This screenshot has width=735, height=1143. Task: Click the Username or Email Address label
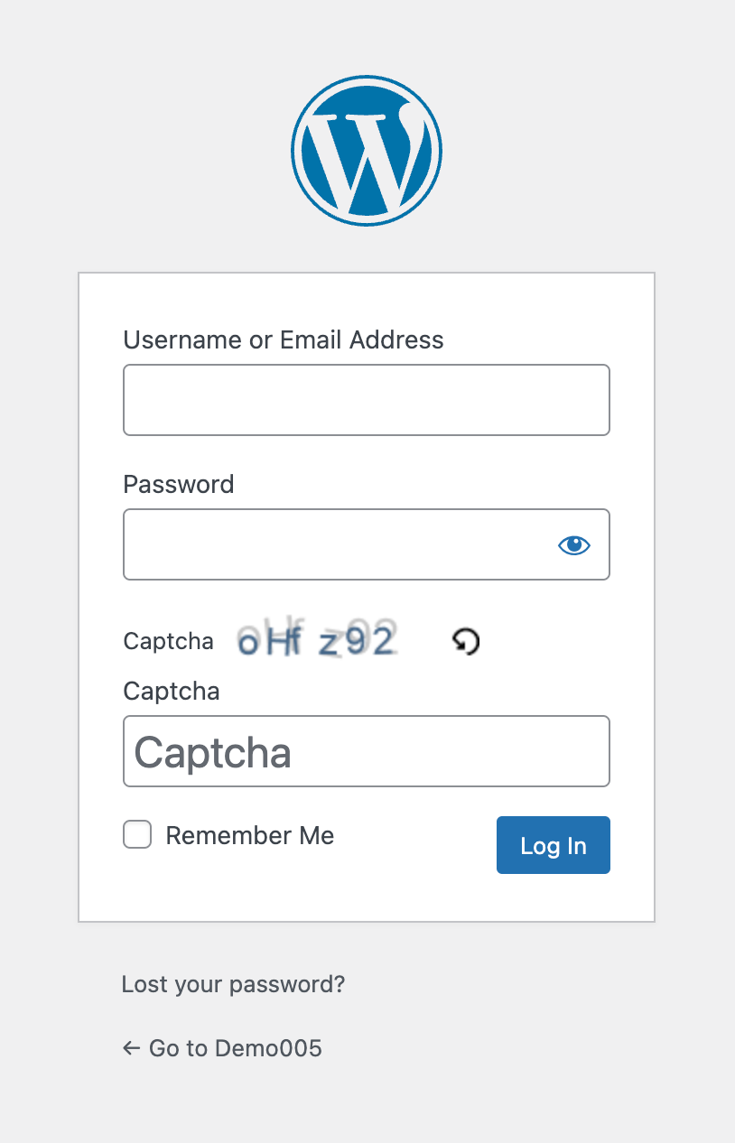[284, 339]
